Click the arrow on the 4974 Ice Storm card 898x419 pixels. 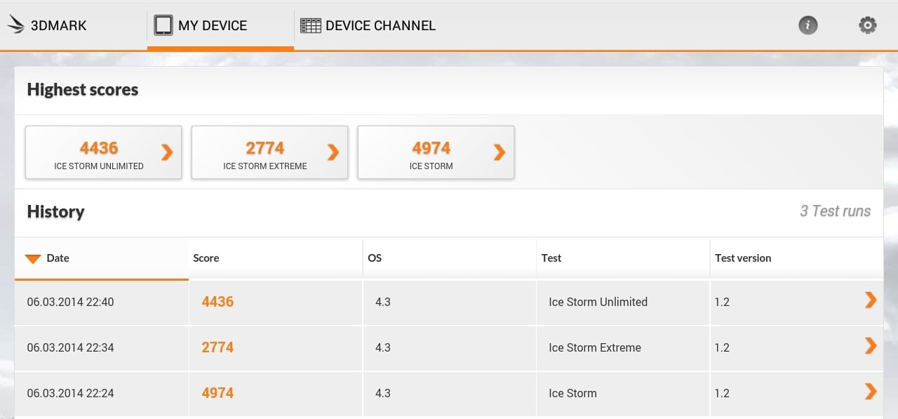point(500,152)
